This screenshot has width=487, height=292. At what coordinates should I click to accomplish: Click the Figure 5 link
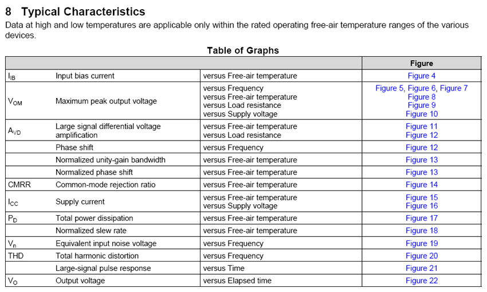390,88
